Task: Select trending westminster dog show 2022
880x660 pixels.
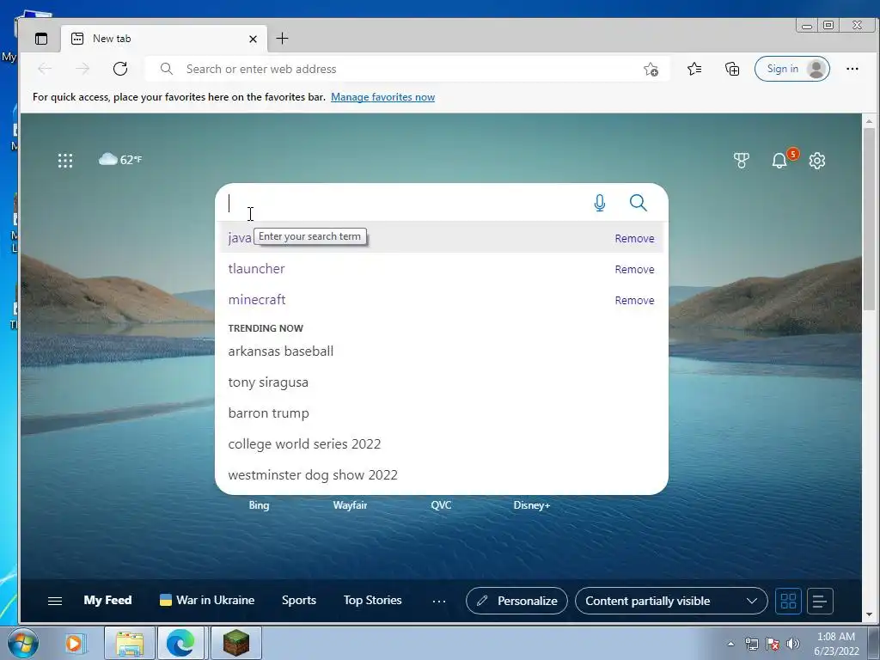Action: coord(441,474)
